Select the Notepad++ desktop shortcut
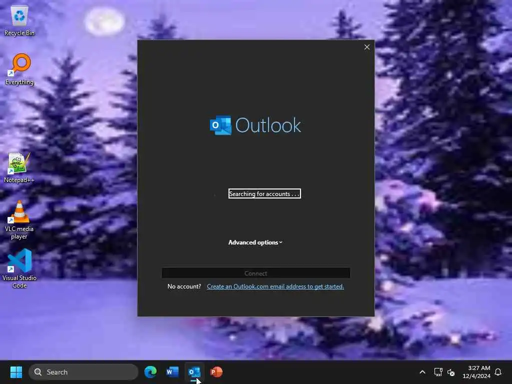 [x=19, y=168]
